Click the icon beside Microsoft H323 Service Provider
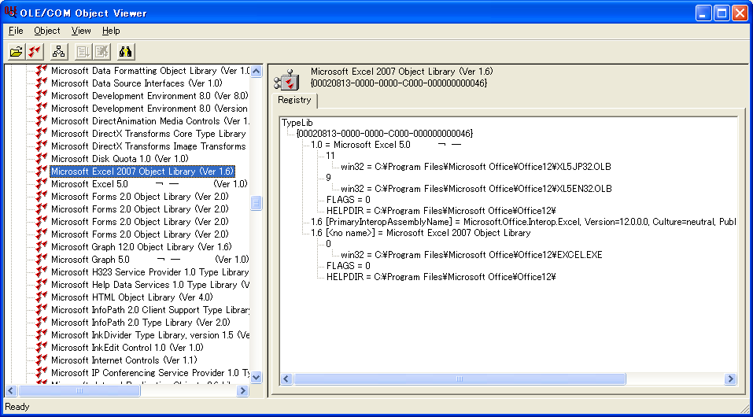This screenshot has height=417, width=753. [42, 272]
